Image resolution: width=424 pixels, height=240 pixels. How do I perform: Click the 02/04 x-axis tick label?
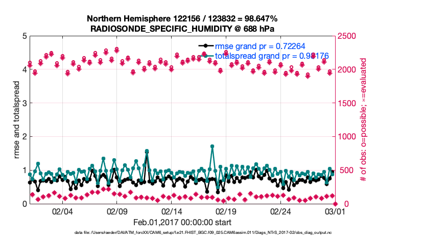[x=62, y=211]
